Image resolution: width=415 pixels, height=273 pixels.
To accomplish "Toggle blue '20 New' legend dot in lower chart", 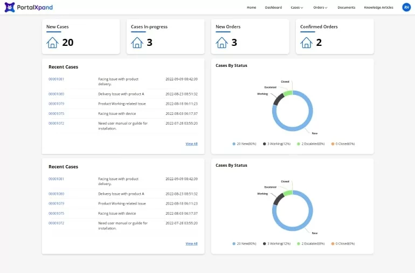I will pyautogui.click(x=234, y=244).
